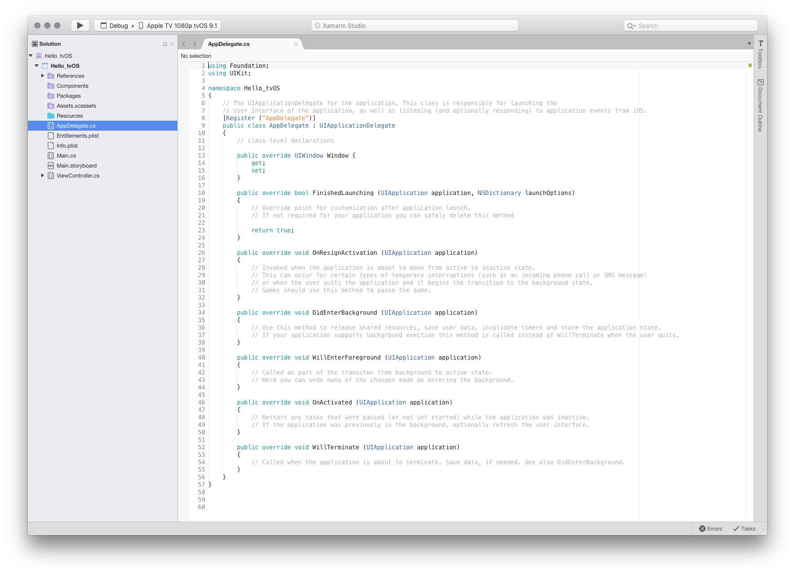Click line number 18 in the gutter
Image resolution: width=795 pixels, height=575 pixels.
(201, 193)
